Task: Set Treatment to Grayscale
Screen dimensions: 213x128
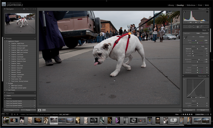Action: [x=205, y=33]
